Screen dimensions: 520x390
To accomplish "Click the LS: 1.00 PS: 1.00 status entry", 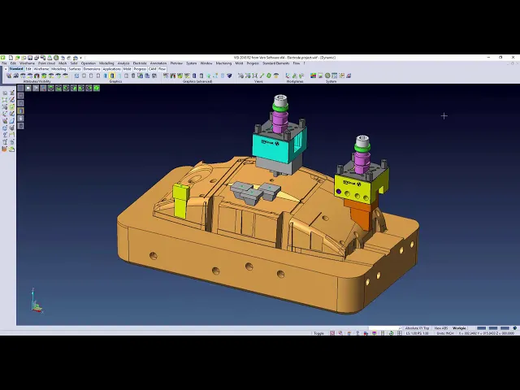I will coord(417,333).
